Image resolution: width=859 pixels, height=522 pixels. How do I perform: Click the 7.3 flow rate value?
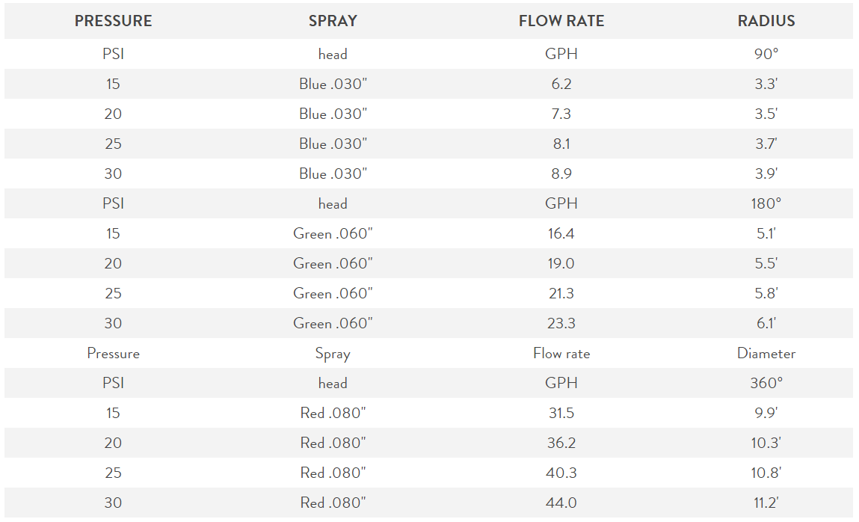pyautogui.click(x=561, y=114)
